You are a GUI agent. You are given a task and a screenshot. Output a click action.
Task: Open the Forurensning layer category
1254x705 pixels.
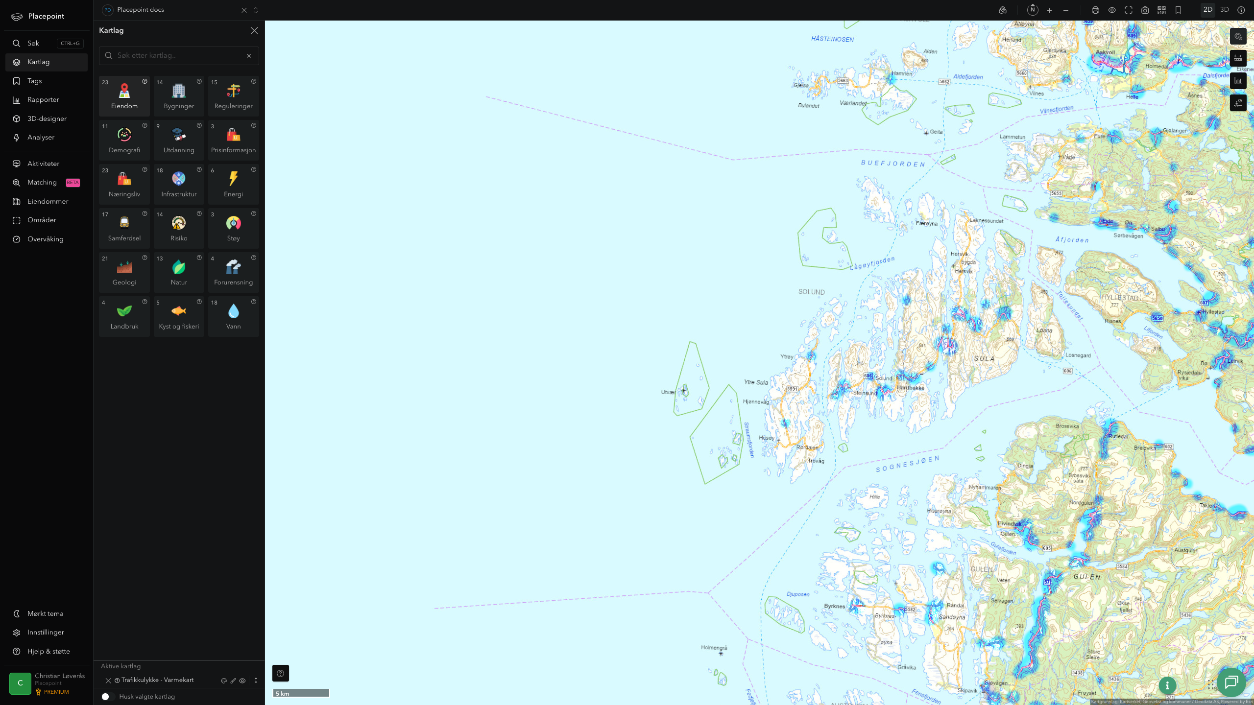(x=233, y=272)
